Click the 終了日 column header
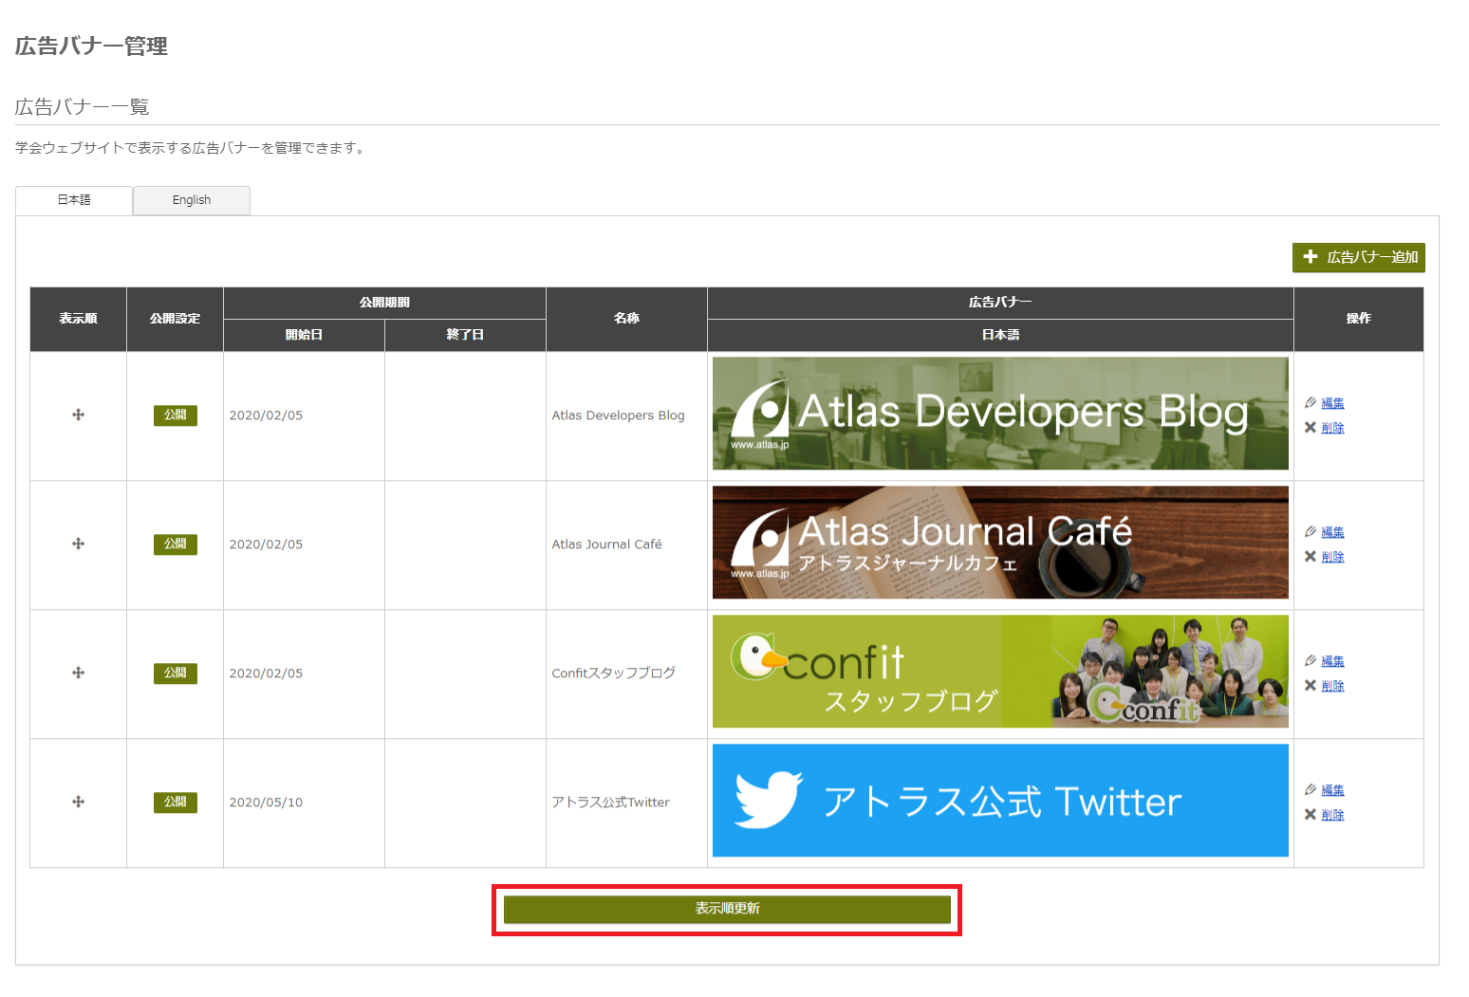 [x=465, y=335]
